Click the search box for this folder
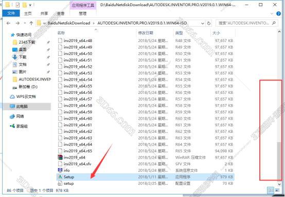285x197 pixels. (246, 23)
